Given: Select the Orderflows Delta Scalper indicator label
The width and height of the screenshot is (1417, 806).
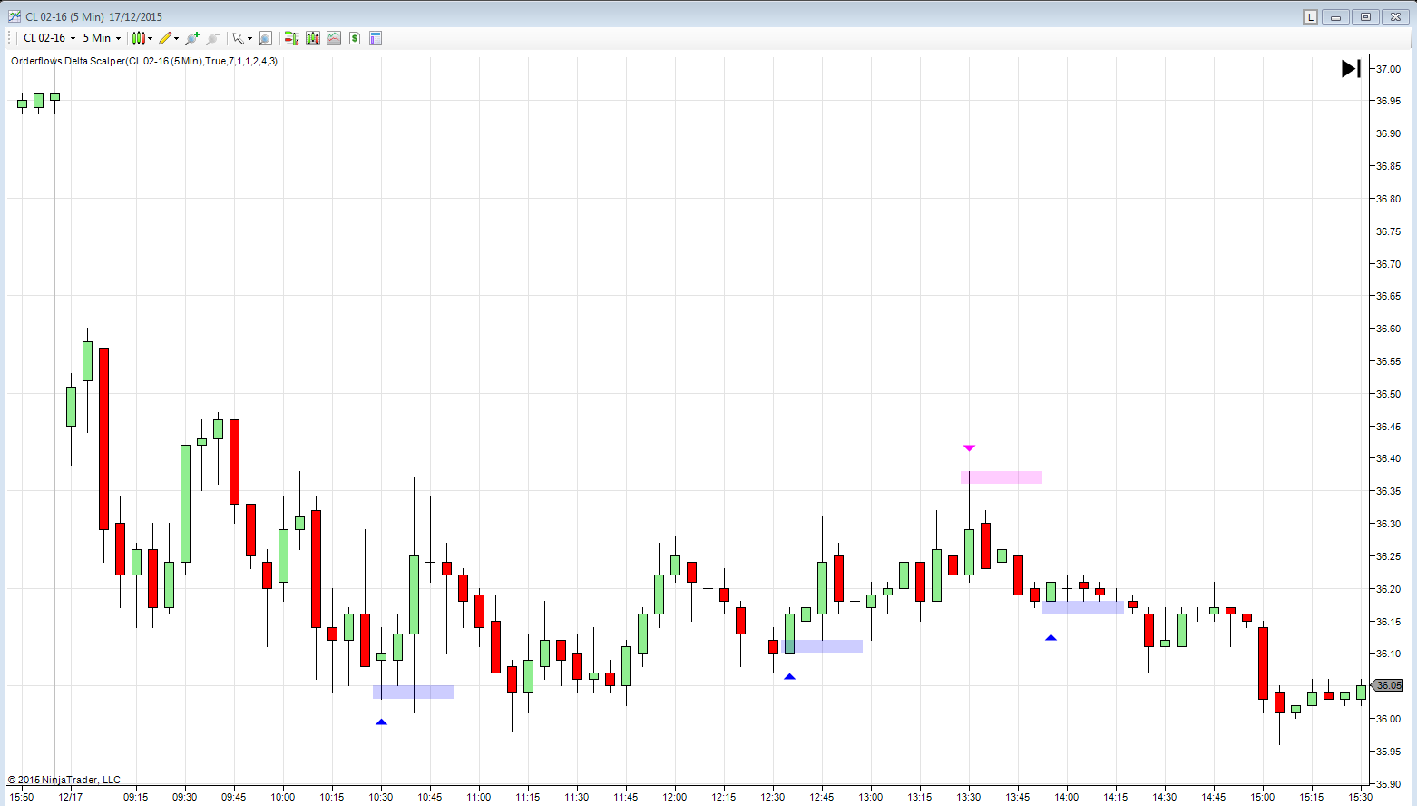Looking at the screenshot, I should 144,61.
